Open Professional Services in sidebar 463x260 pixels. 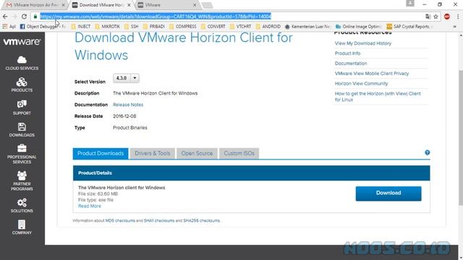click(22, 154)
